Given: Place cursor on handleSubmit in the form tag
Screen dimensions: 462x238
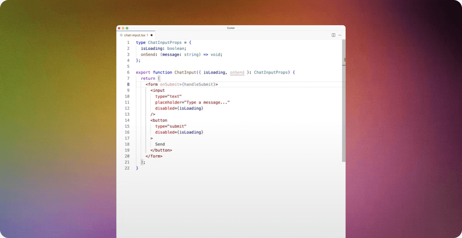Looking at the screenshot, I should 200,84.
